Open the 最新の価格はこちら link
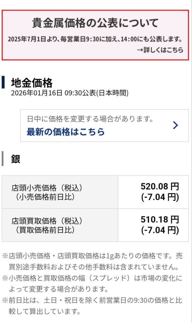The width and height of the screenshot is (192, 323). click(66, 132)
